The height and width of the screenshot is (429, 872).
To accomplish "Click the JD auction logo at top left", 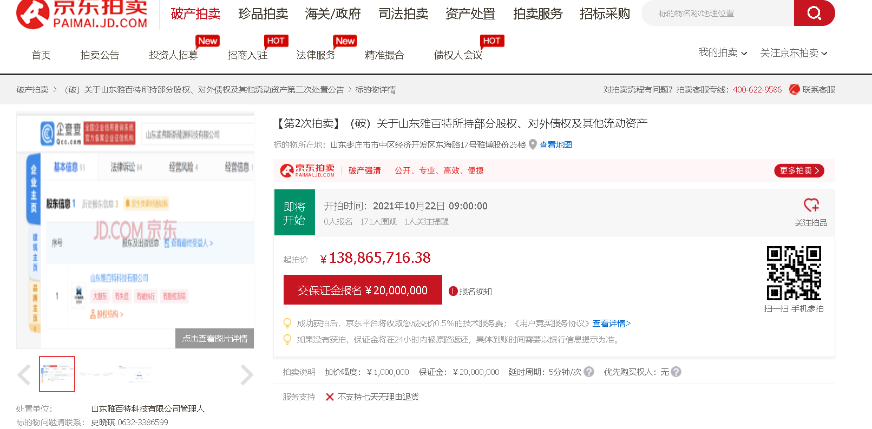I will coord(82,14).
